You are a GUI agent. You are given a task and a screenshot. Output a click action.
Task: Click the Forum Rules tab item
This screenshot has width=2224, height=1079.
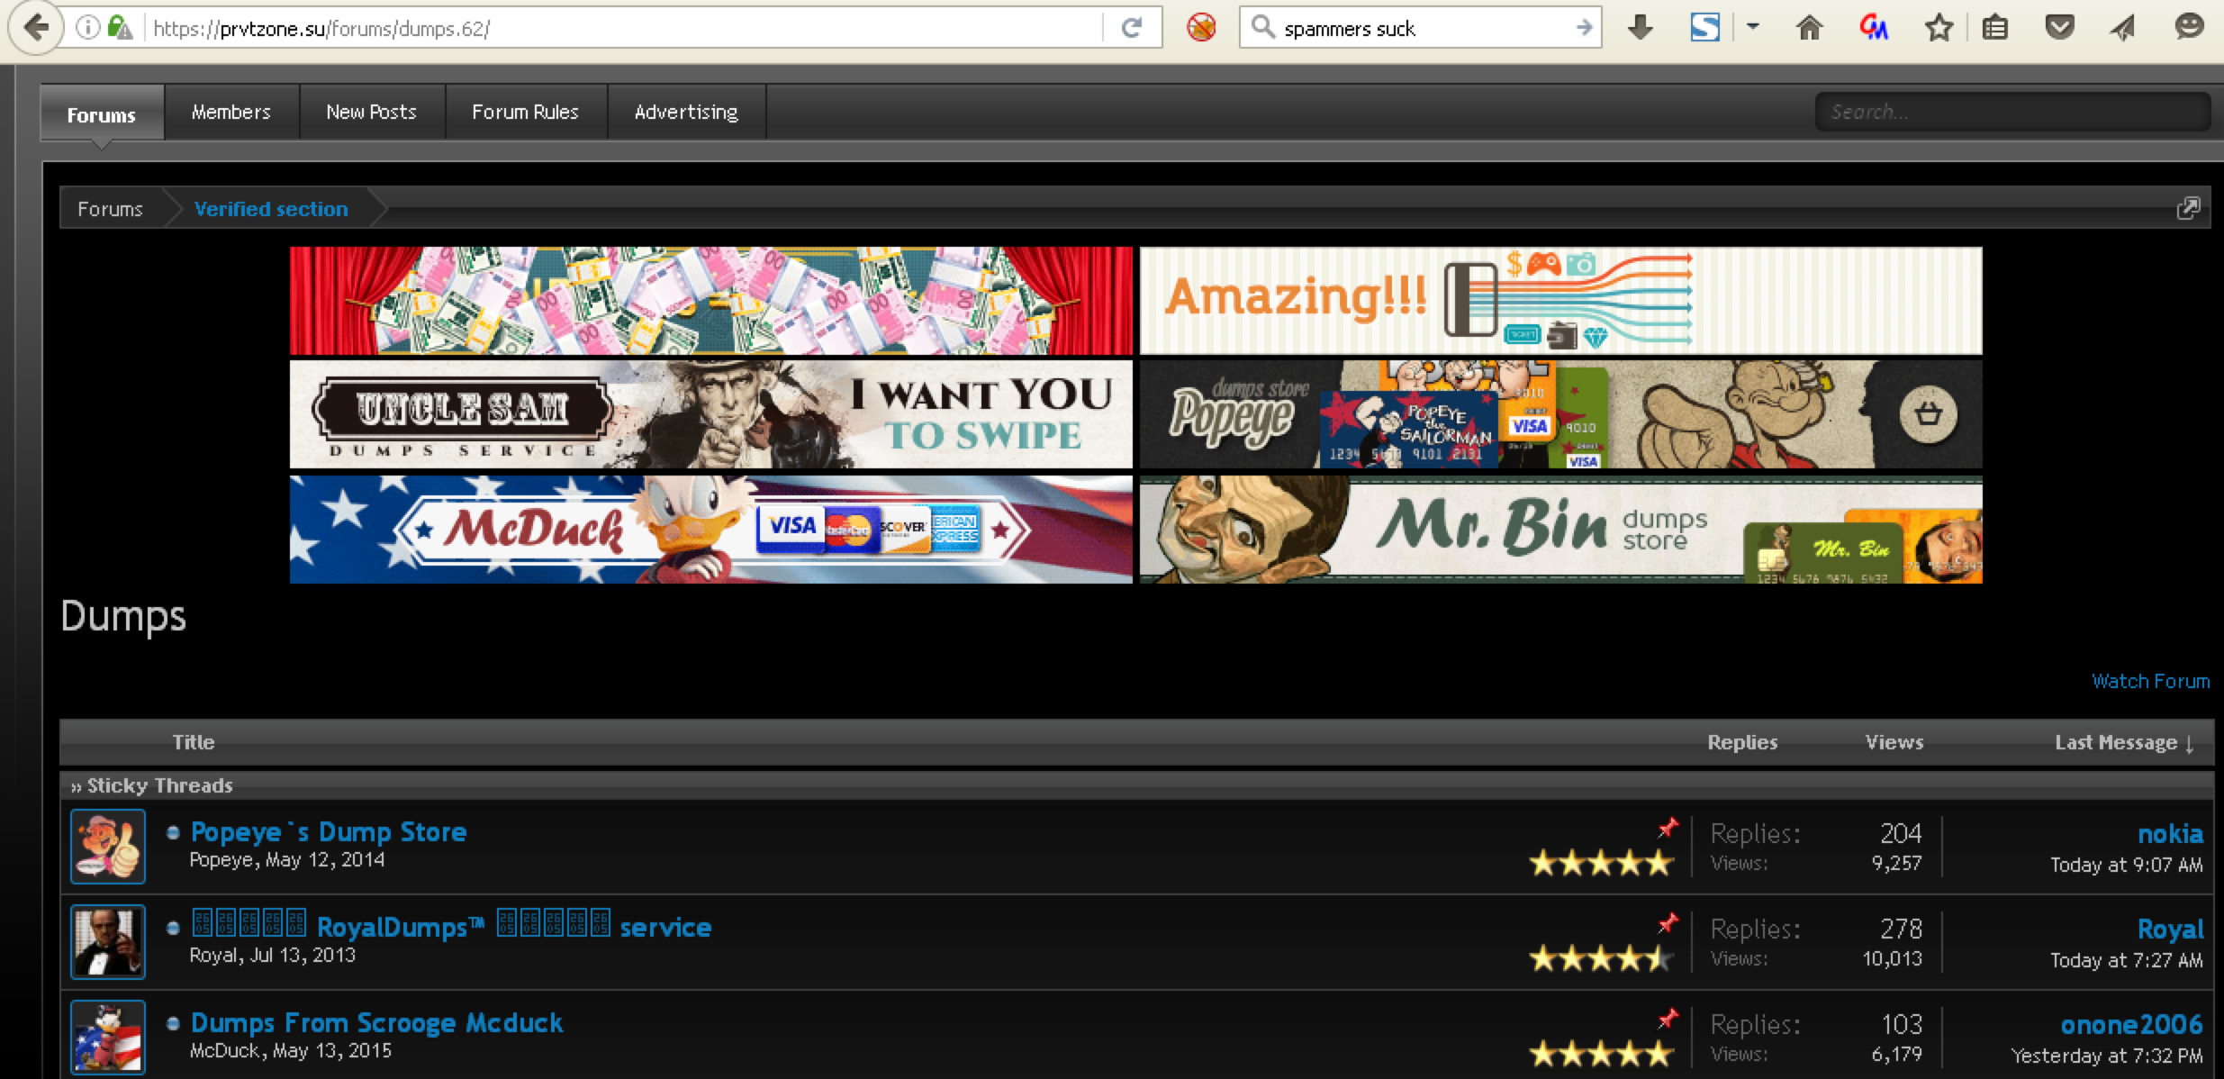pyautogui.click(x=526, y=112)
